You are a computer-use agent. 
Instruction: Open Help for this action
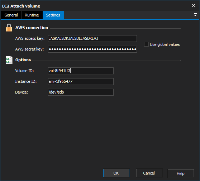[x=181, y=173]
